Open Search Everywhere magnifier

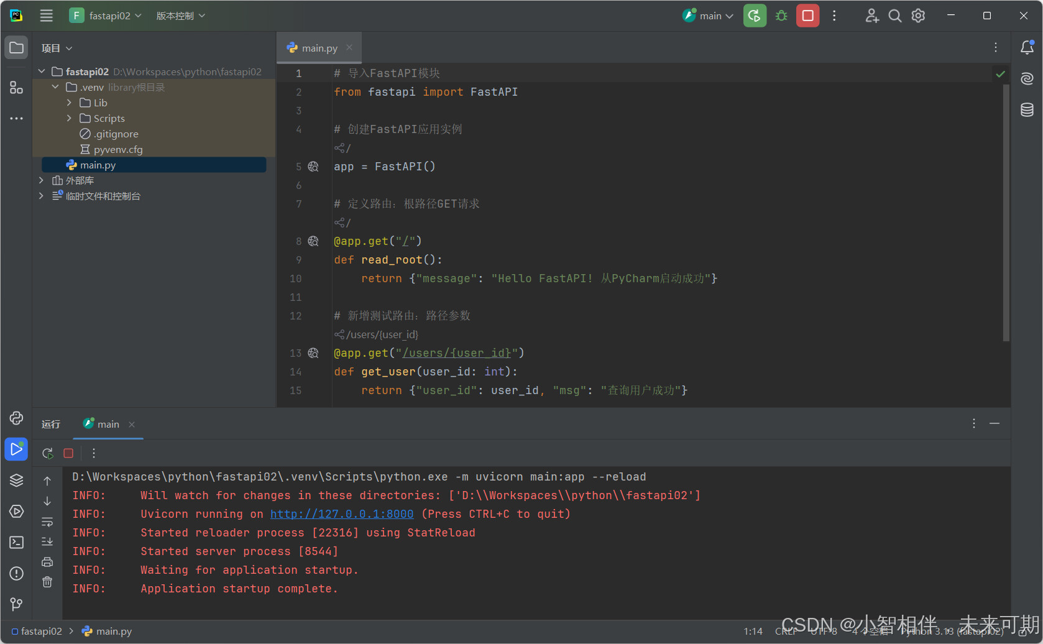tap(894, 16)
